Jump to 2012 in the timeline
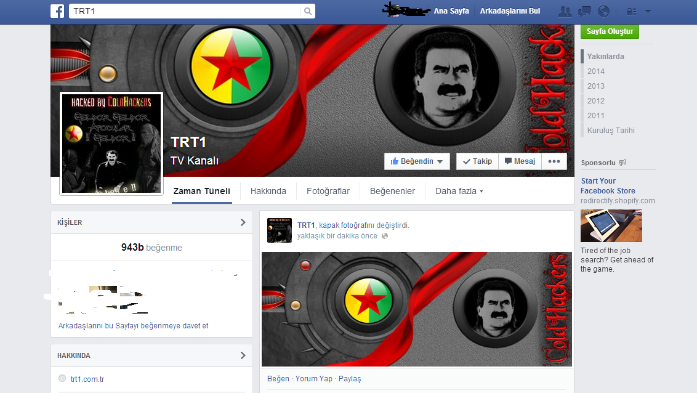Screen dimensions: 697x393 click(595, 101)
